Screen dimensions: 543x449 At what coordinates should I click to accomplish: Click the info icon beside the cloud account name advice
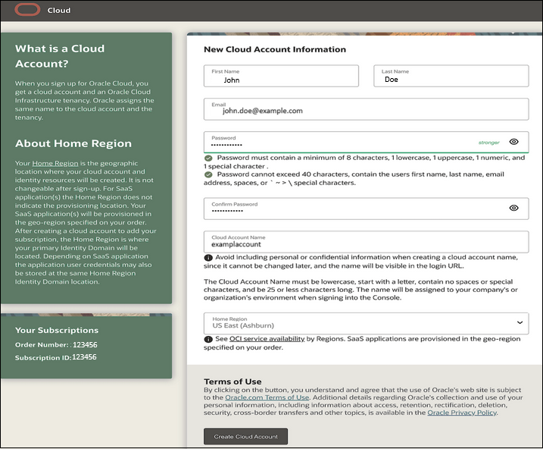[x=208, y=258]
